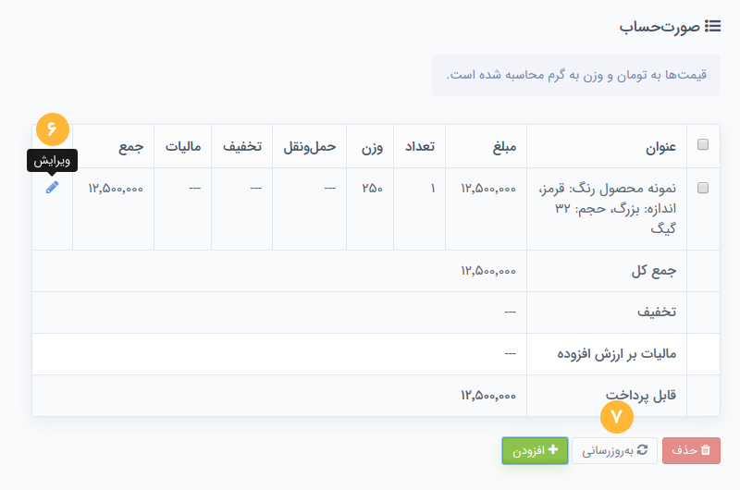Click the pricing info notice banner
This screenshot has width=740, height=490.
coord(576,75)
